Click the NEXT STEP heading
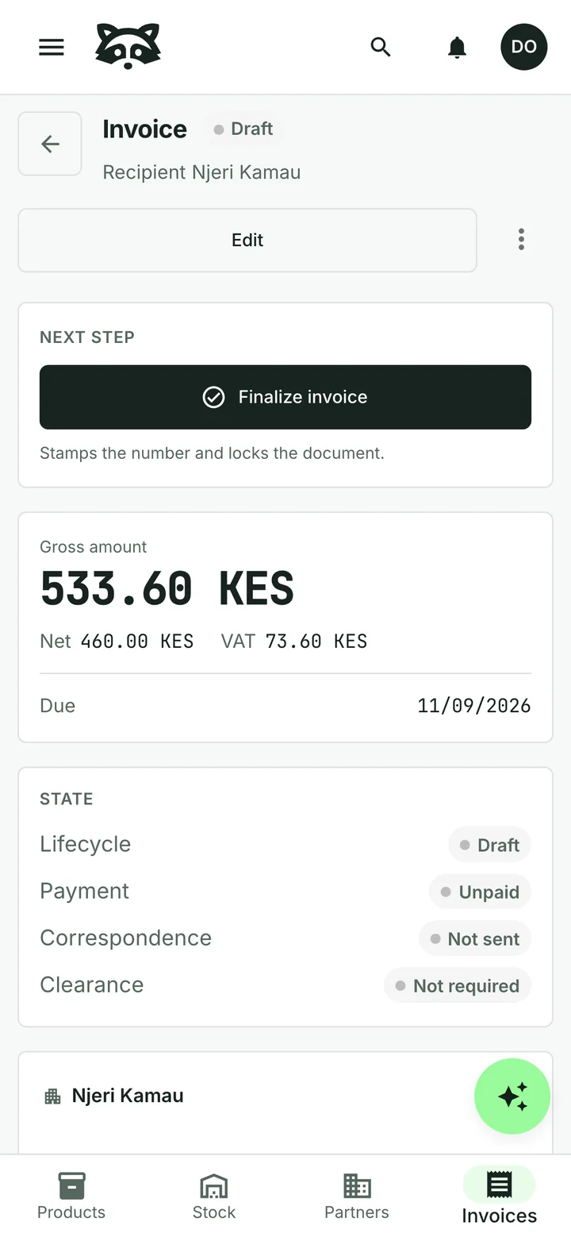Viewport: 571px width, 1237px height. pyautogui.click(x=87, y=337)
